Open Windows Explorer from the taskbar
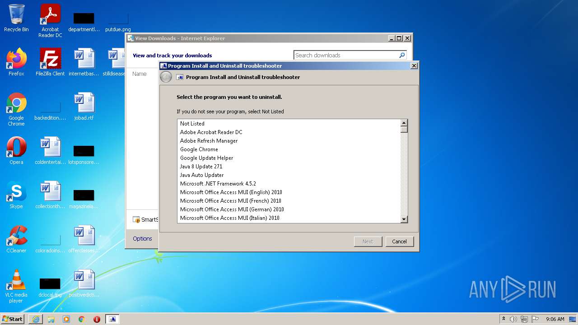The image size is (578, 325). 51,319
